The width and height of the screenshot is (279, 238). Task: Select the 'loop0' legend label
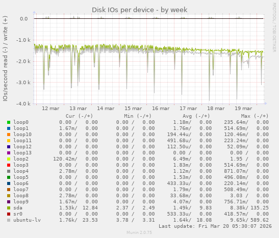coord(21,122)
